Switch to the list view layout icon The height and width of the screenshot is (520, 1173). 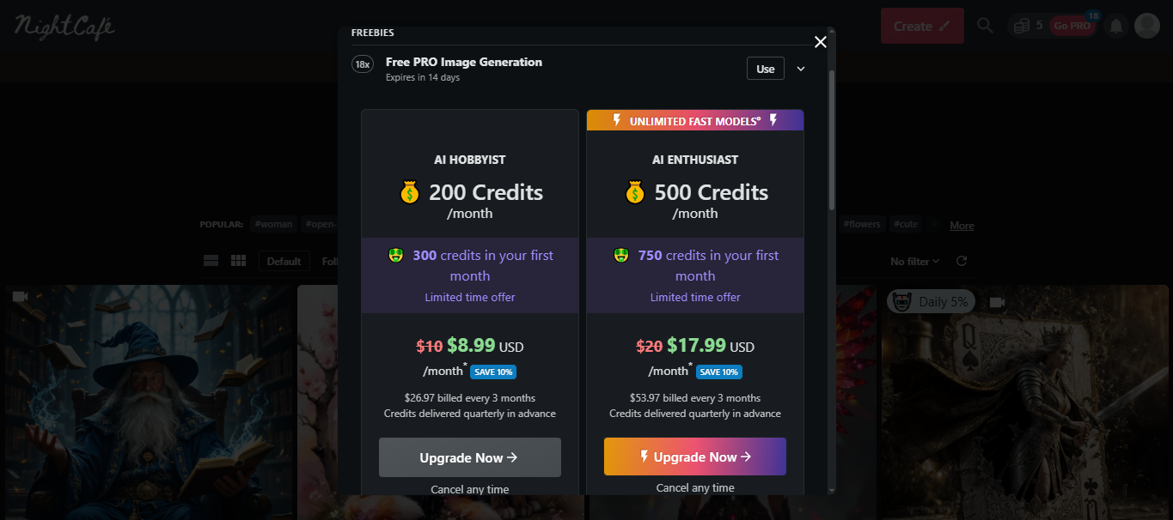coord(211,261)
